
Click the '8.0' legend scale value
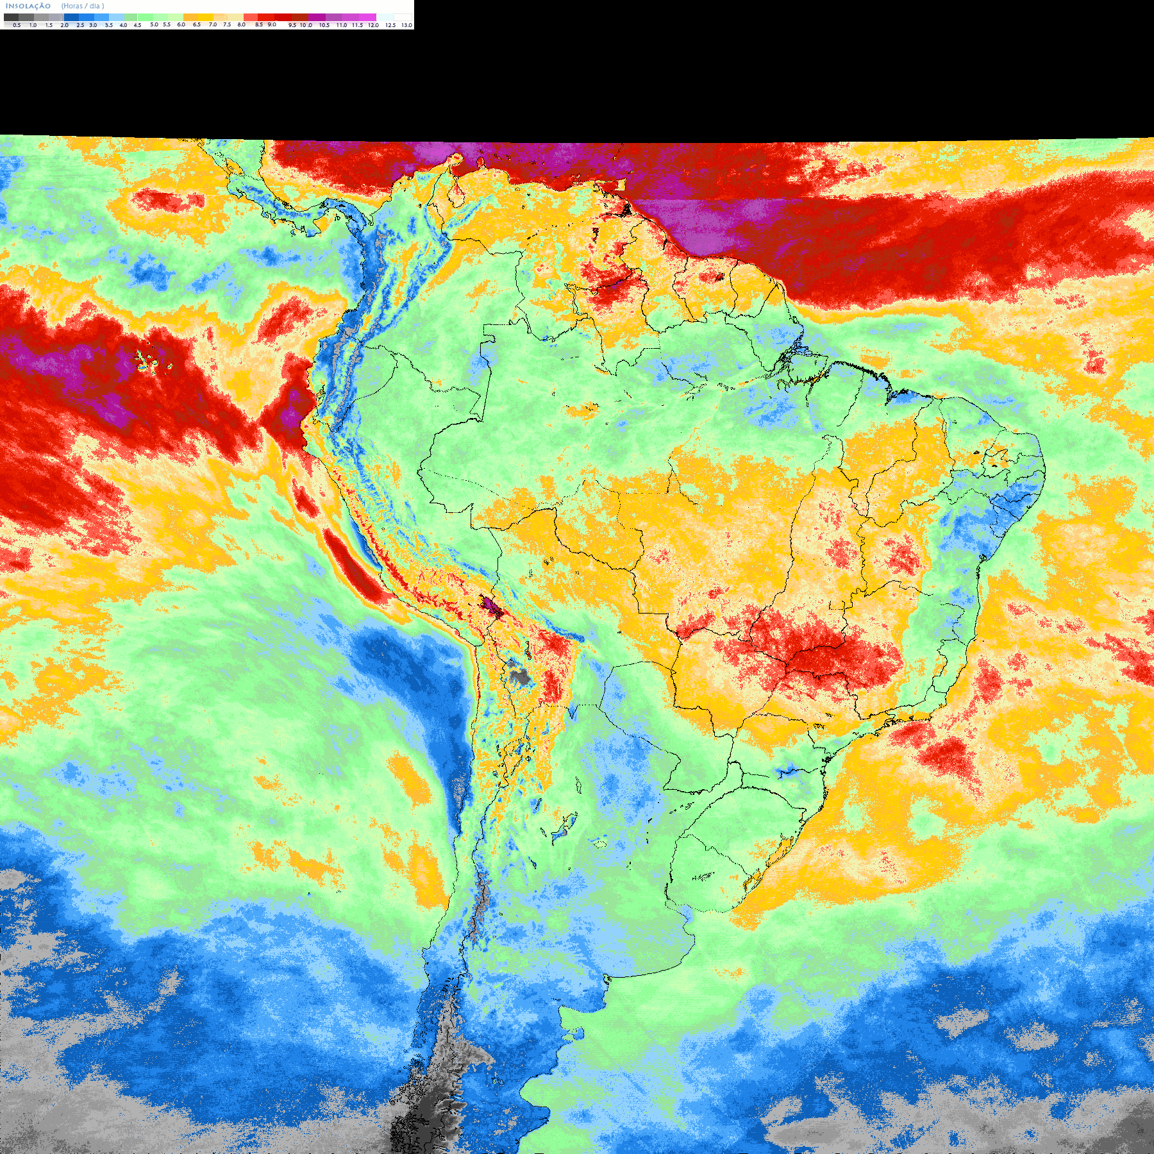242,24
